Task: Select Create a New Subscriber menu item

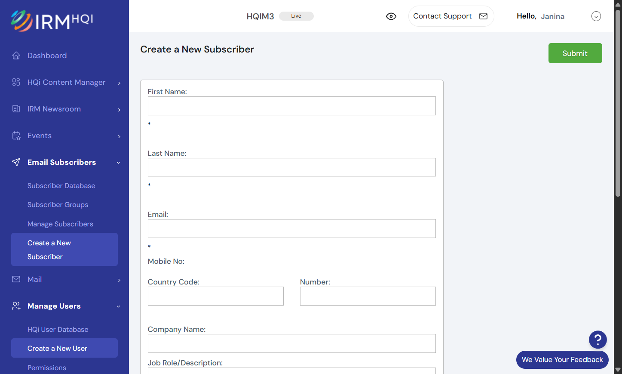Action: pos(64,250)
